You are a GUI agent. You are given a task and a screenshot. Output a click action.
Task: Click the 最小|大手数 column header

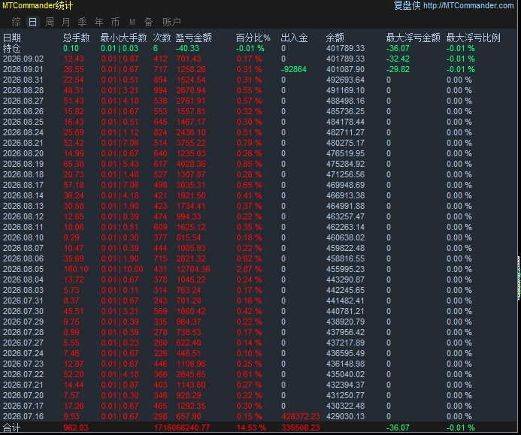coord(123,38)
